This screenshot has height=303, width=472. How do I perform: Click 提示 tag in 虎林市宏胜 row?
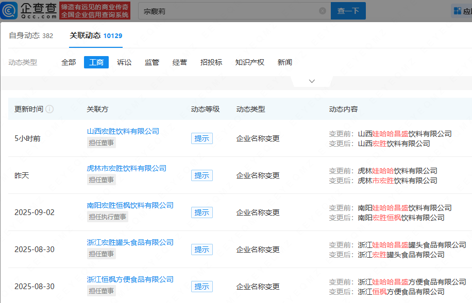click(x=201, y=175)
